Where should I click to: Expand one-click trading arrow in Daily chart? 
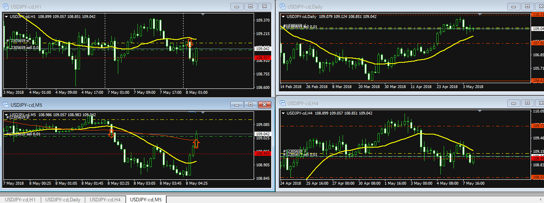click(283, 16)
